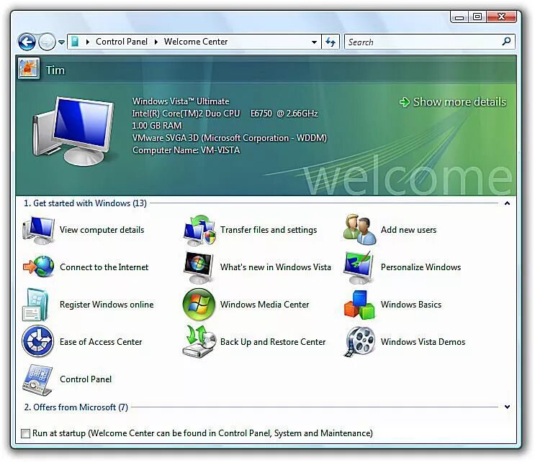Click the Forward navigation arrow button
535x462 pixels.
point(47,42)
